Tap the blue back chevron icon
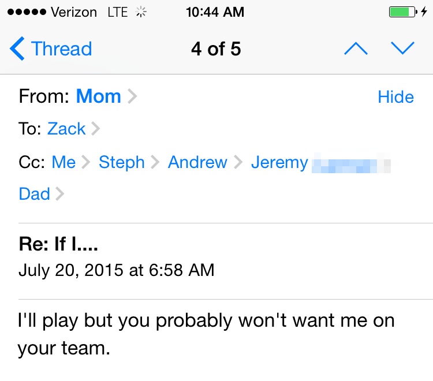The width and height of the screenshot is (433, 381). [x=18, y=49]
